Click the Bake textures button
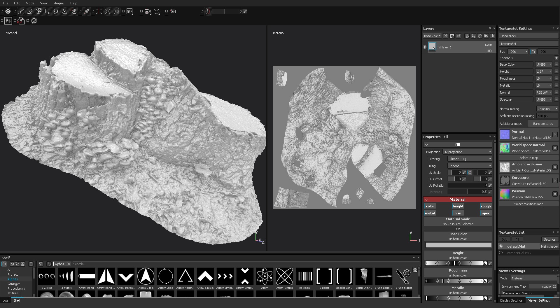This screenshot has height=308, width=560. (543, 124)
